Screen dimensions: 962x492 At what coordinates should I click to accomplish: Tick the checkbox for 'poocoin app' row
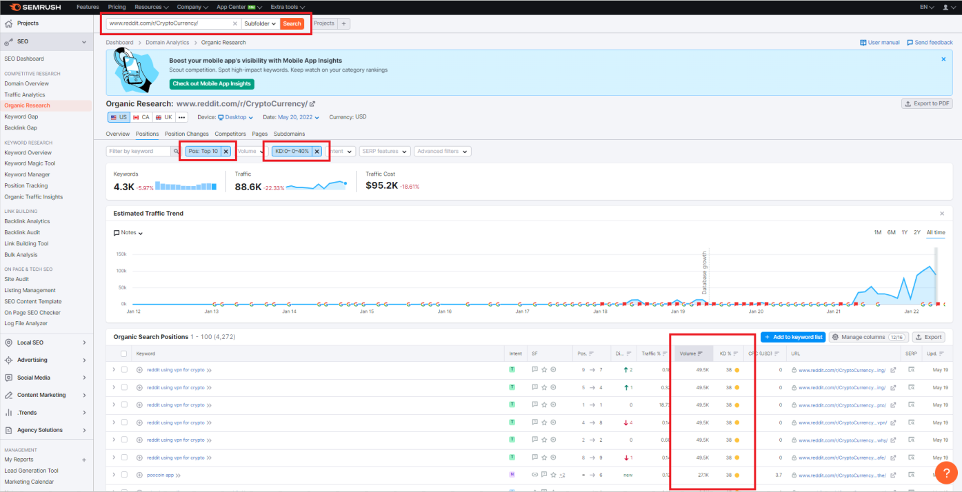(x=123, y=475)
